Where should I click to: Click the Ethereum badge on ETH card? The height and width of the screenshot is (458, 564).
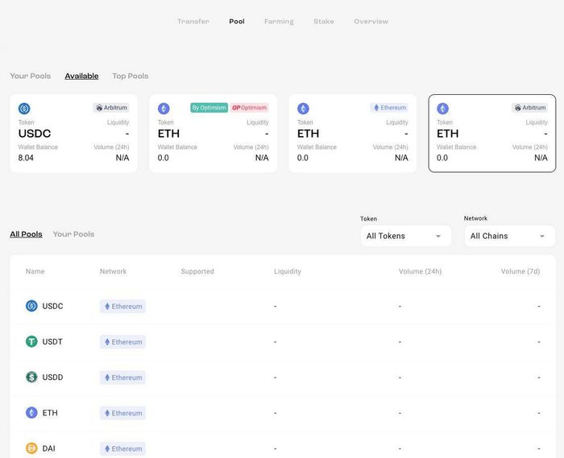[x=389, y=108]
